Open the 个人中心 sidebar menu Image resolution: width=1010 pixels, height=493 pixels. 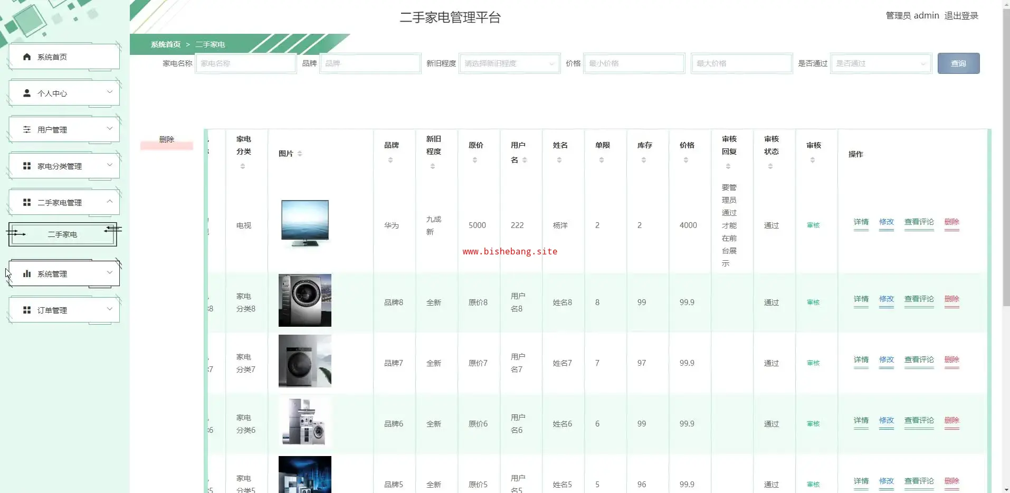pos(64,93)
